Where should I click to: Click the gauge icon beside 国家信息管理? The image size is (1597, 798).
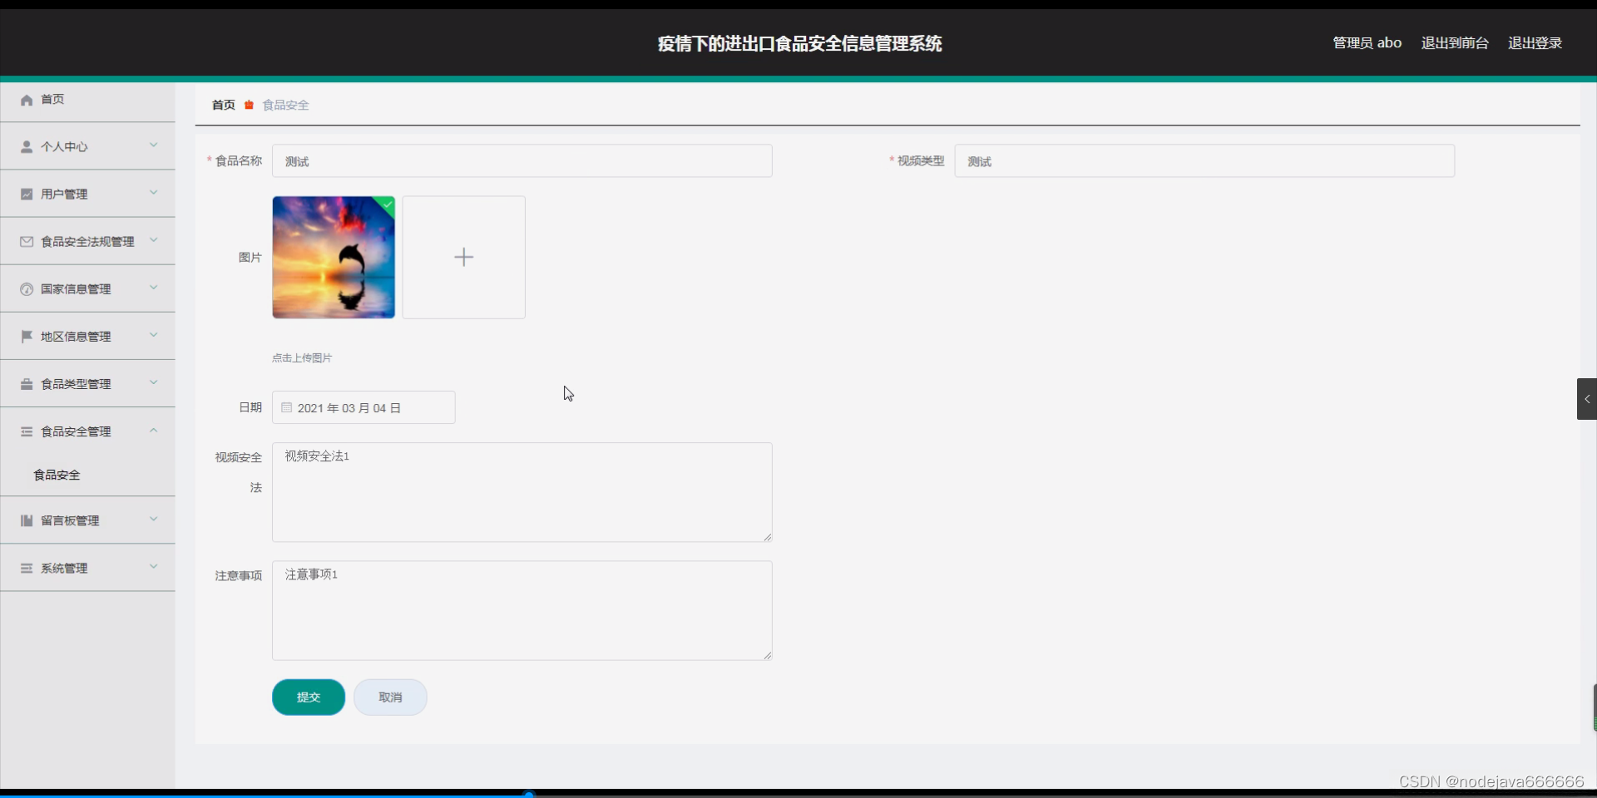click(x=27, y=289)
